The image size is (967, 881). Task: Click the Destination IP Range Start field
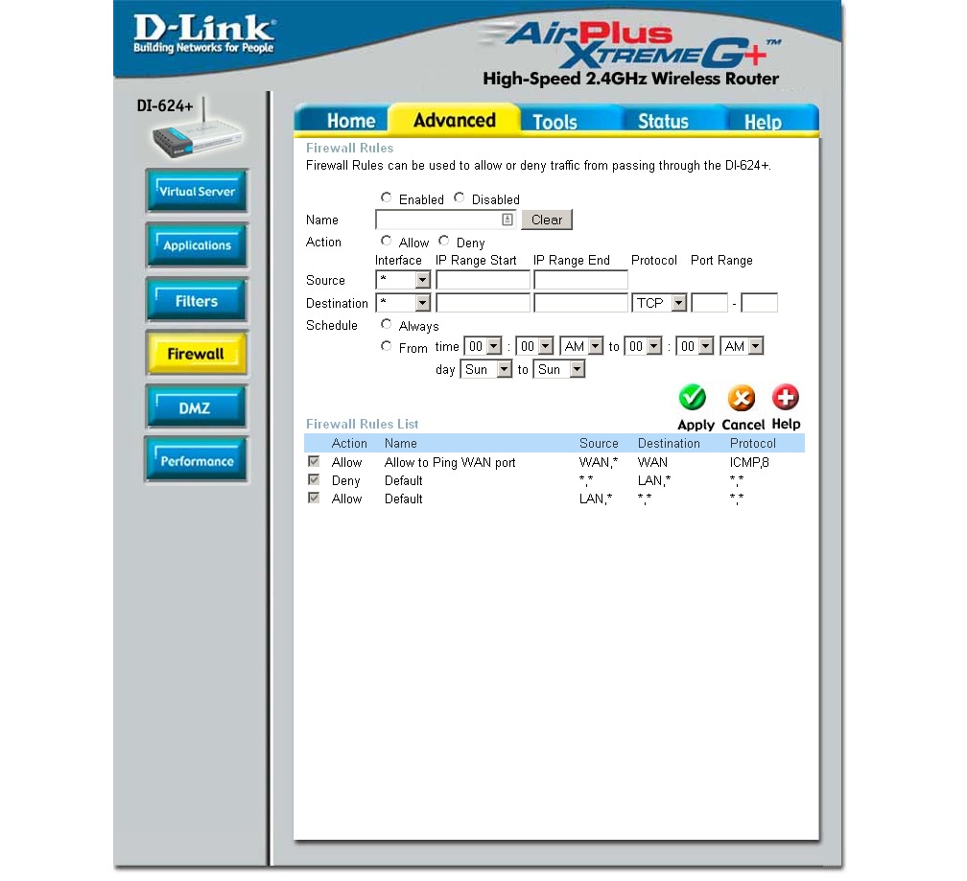(x=483, y=303)
